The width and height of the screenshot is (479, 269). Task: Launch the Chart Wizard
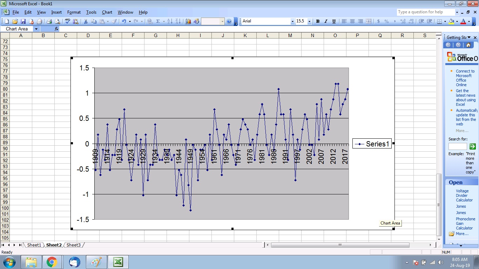(188, 21)
